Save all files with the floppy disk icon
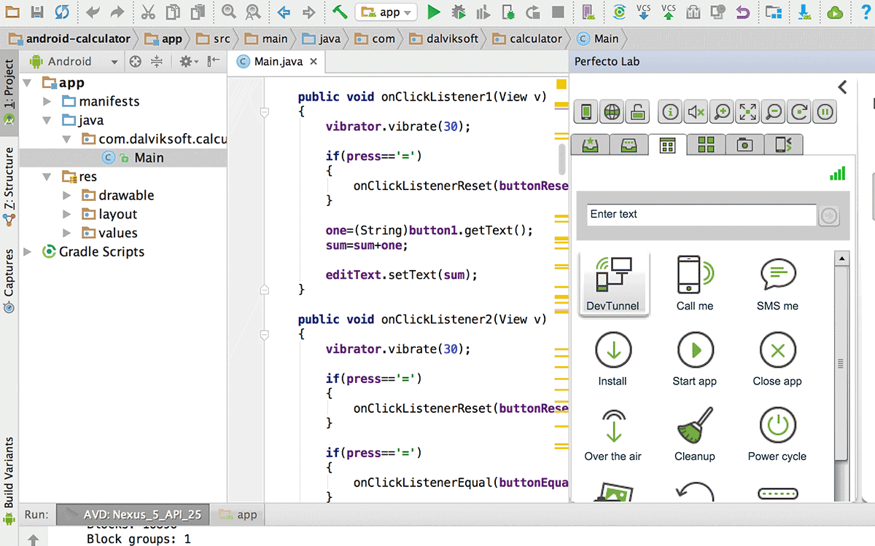This screenshot has height=546, width=875. pyautogui.click(x=37, y=12)
